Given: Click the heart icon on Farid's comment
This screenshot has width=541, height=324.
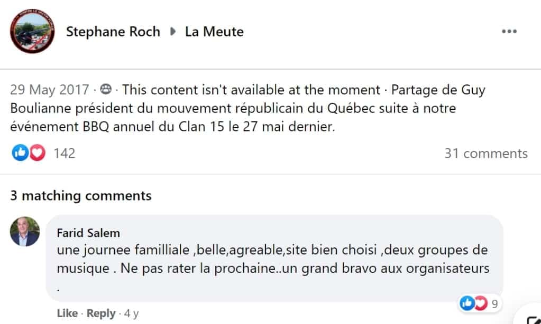Looking at the screenshot, I should click(480, 303).
